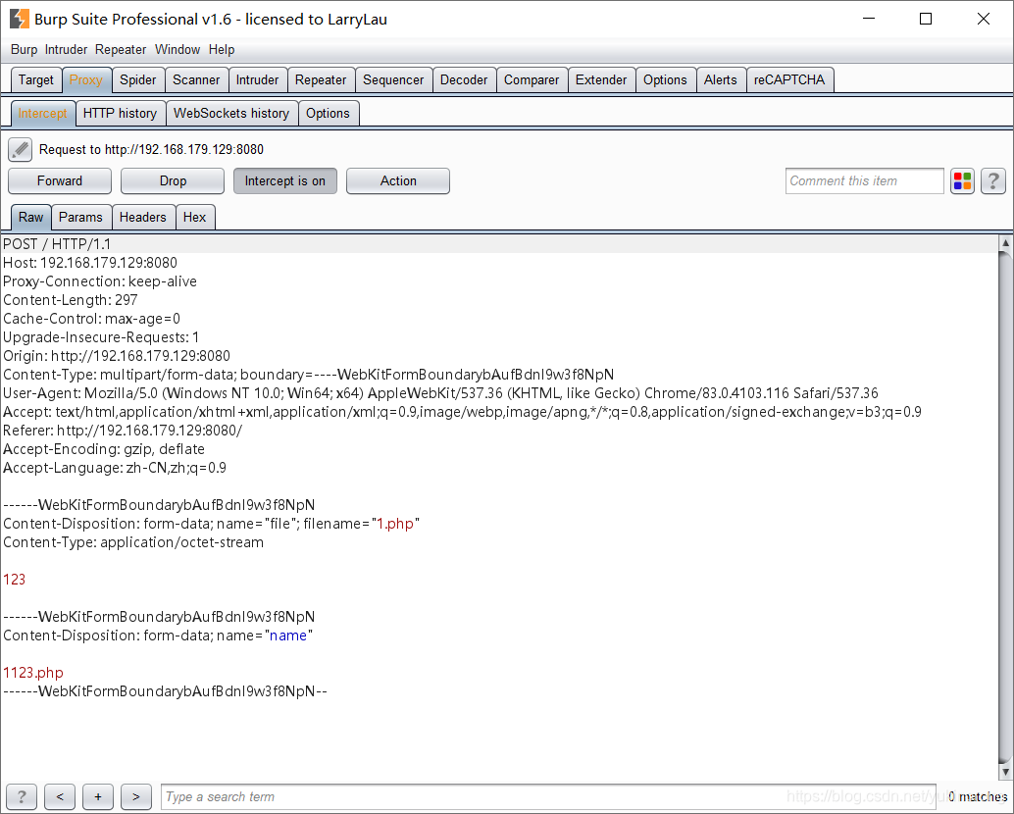Click the Accept-Encoding header line
Image resolution: width=1014 pixels, height=814 pixels.
(x=104, y=449)
